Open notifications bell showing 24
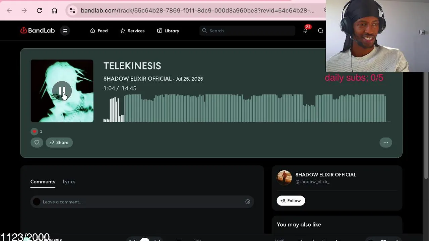429x241 pixels. click(x=305, y=30)
